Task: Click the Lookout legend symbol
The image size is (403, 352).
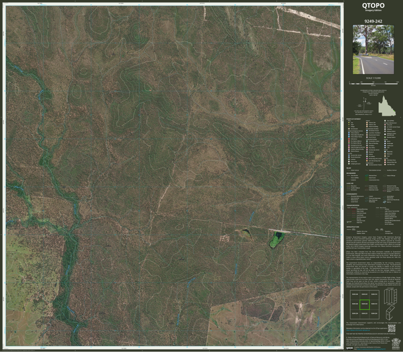Action: coord(349,159)
